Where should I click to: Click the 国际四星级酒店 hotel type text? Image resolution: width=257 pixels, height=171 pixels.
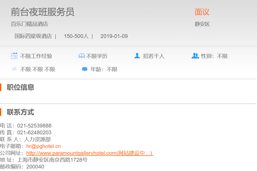click(33, 36)
